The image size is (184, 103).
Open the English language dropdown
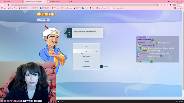(x=43, y=20)
